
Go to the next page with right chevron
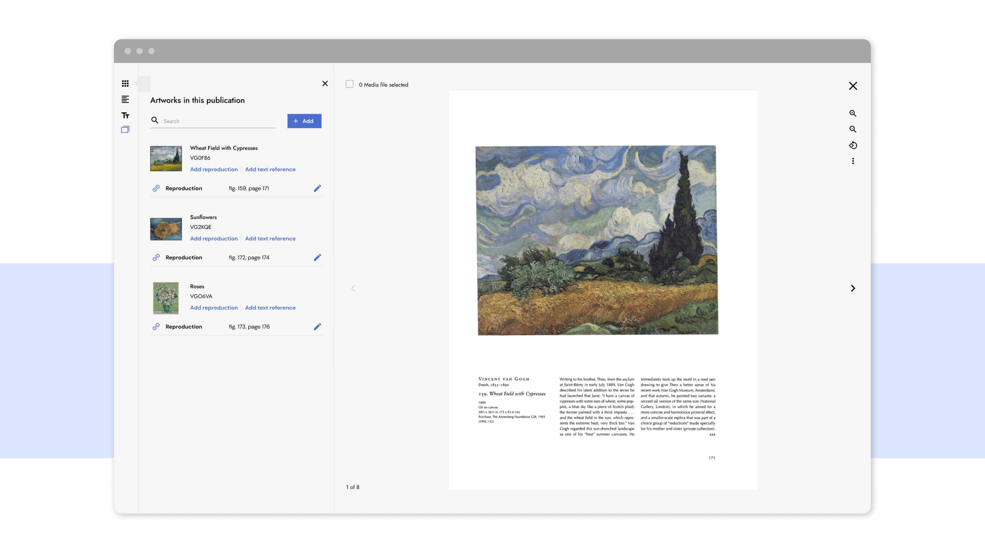click(853, 288)
